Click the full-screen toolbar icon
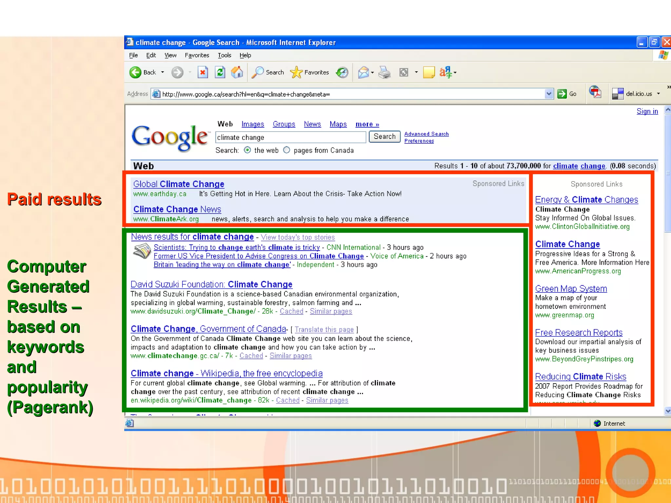671x503 pixels. (x=404, y=72)
